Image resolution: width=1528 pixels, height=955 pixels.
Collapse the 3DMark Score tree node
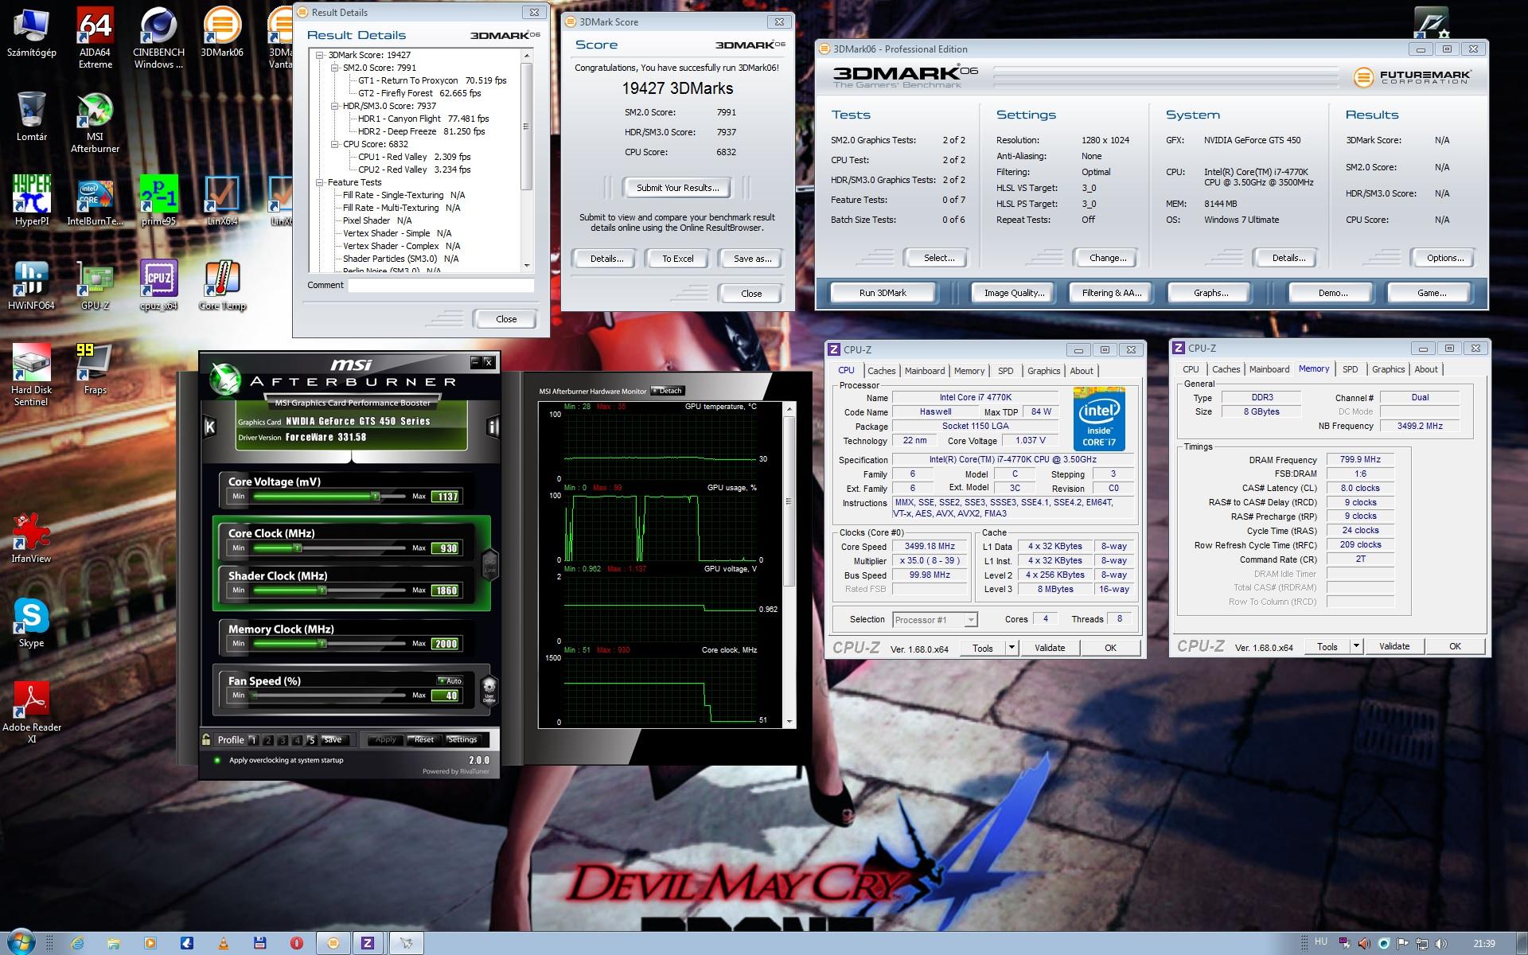point(320,55)
